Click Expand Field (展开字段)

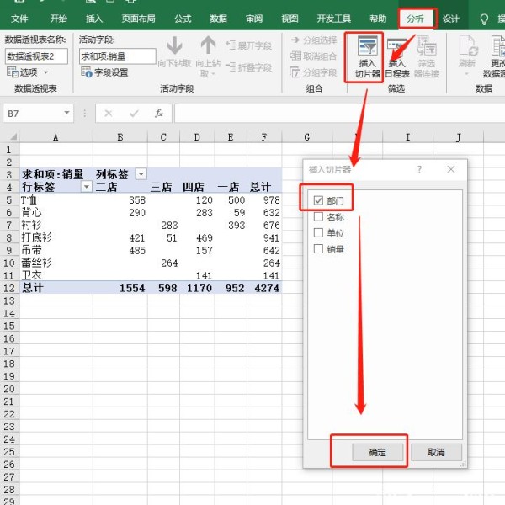pyautogui.click(x=248, y=45)
